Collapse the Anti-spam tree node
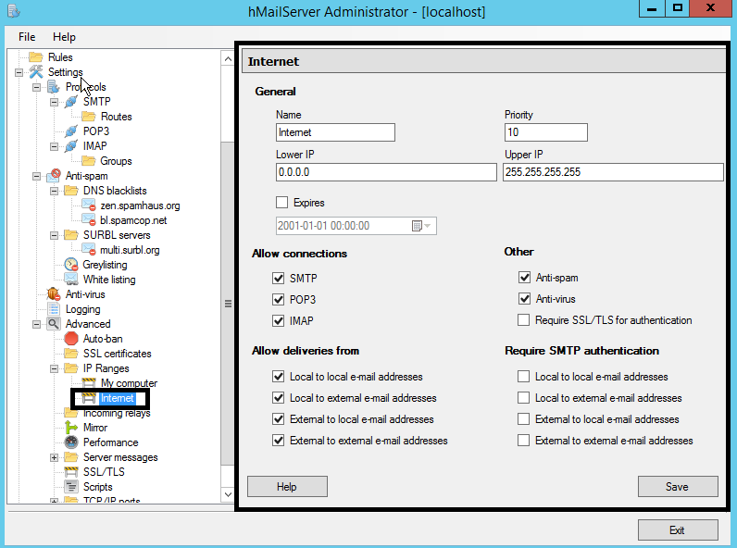Screen dimensions: 737x548 pyautogui.click(x=36, y=176)
